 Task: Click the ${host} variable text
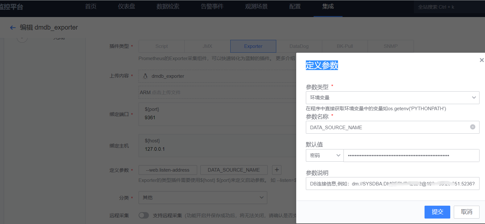pos(152,141)
